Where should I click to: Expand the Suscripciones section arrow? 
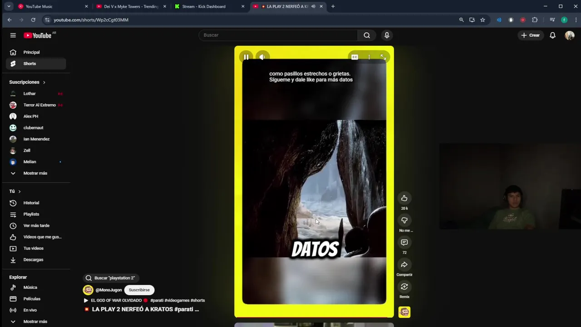(x=44, y=82)
